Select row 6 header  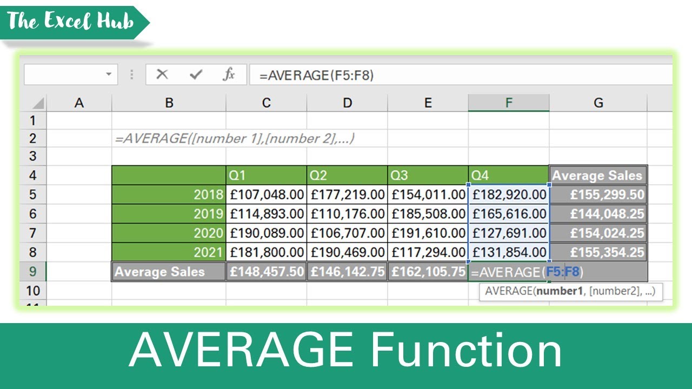33,213
